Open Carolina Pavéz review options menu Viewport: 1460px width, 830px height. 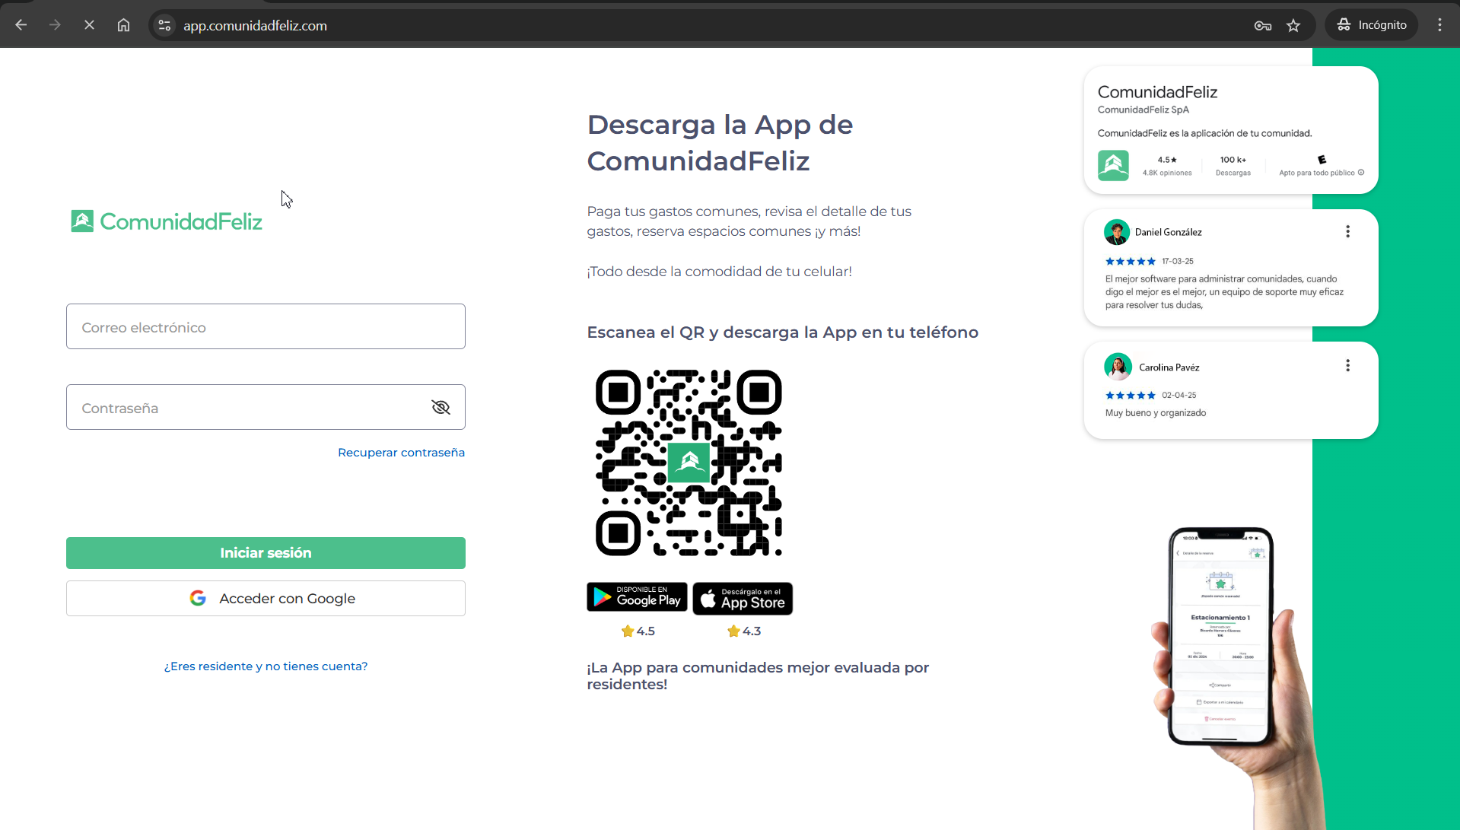pyautogui.click(x=1347, y=366)
